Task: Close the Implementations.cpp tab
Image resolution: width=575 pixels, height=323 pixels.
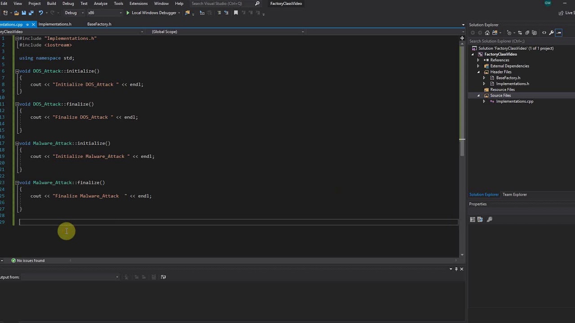Action: [x=33, y=24]
